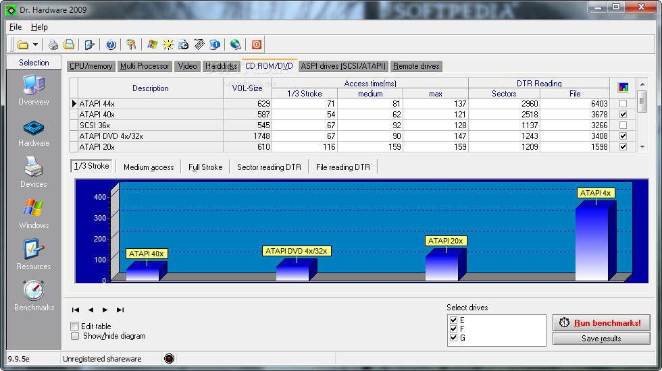This screenshot has width=662, height=371.
Task: Click the ATAPI 4x bar label in chart
Action: pos(595,193)
